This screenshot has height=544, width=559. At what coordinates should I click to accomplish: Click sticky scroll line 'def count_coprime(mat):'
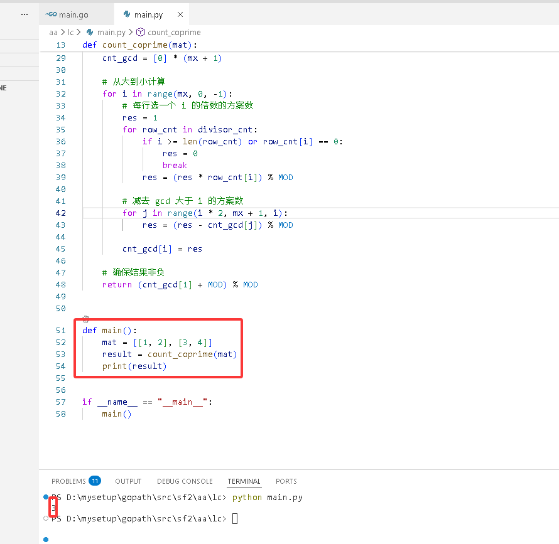(x=139, y=45)
